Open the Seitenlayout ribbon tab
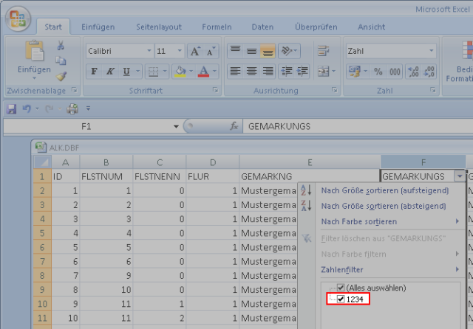 tap(159, 27)
